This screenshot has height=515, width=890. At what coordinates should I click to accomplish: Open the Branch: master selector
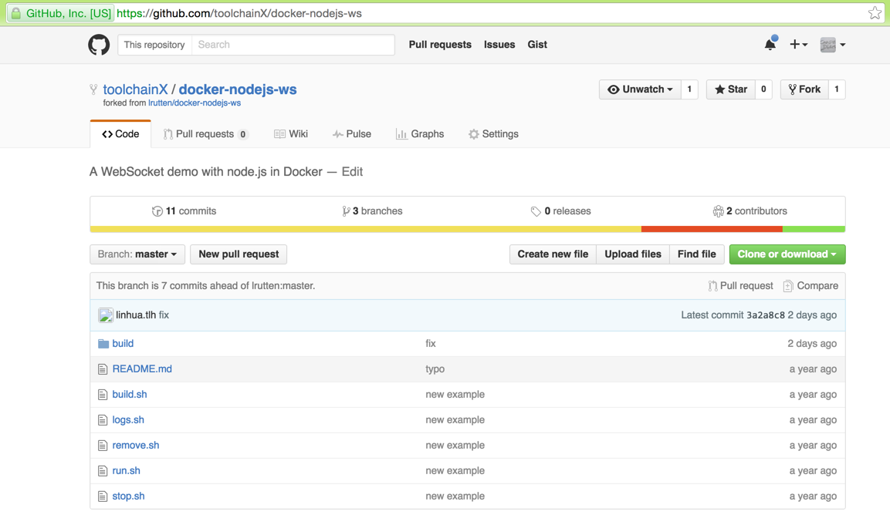pos(137,254)
